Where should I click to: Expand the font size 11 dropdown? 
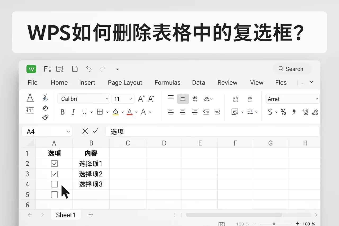point(130,99)
